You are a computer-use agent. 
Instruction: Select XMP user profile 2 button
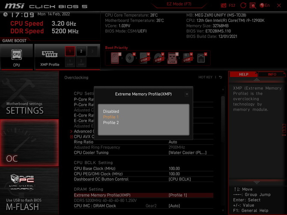pyautogui.click(x=81, y=62)
